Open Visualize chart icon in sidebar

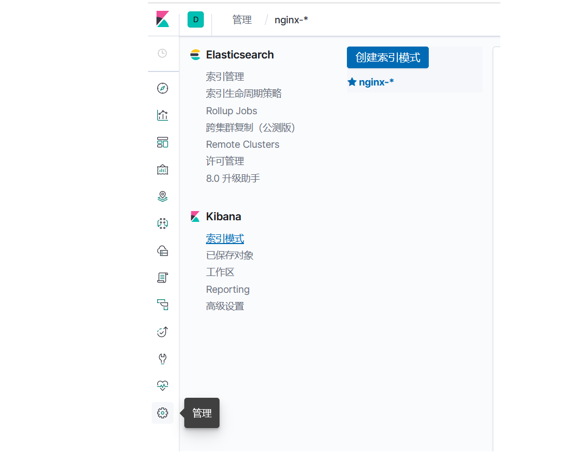pyautogui.click(x=163, y=115)
